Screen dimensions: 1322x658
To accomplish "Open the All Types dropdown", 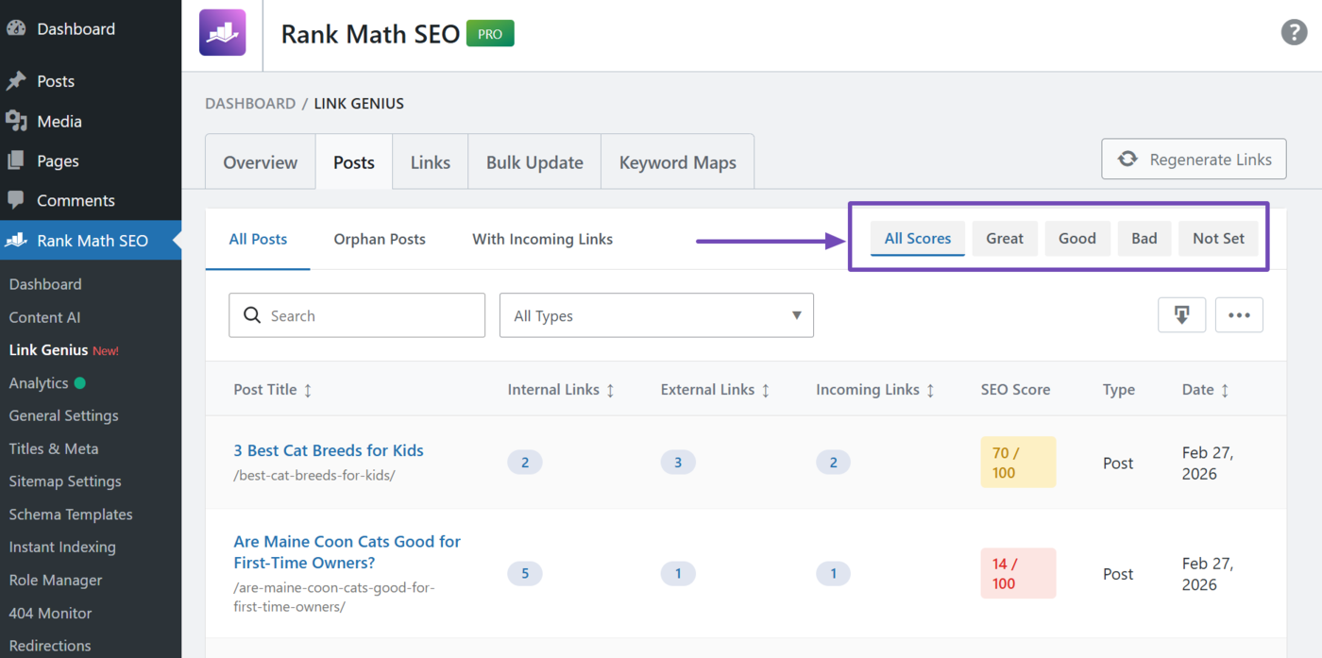I will click(x=656, y=314).
